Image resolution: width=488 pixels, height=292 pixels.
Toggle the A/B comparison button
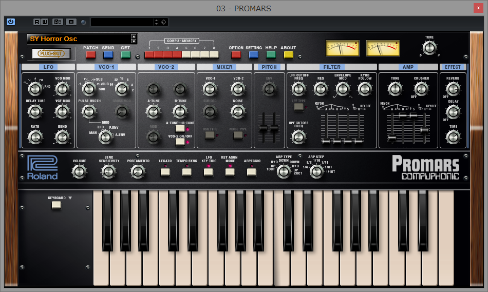[58, 22]
